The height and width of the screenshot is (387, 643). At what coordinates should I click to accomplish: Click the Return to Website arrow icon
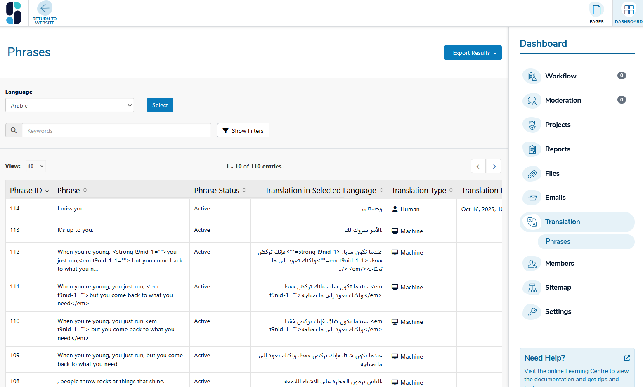point(45,8)
